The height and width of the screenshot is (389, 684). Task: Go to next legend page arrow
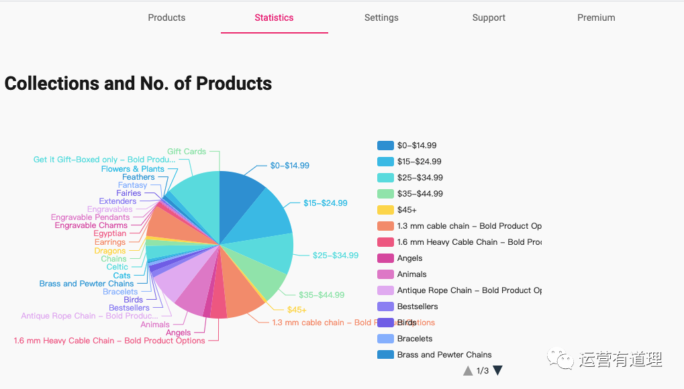tap(497, 370)
